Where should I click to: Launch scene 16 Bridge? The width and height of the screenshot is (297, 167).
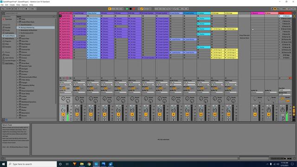coord(279,55)
